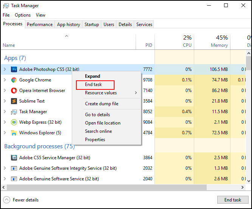Screen dimensions: 252x209
Task: Expand the Adobe Photoshop CS5 row
Action: (x=5, y=69)
